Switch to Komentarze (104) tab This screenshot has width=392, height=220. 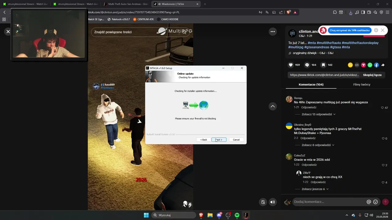(311, 85)
